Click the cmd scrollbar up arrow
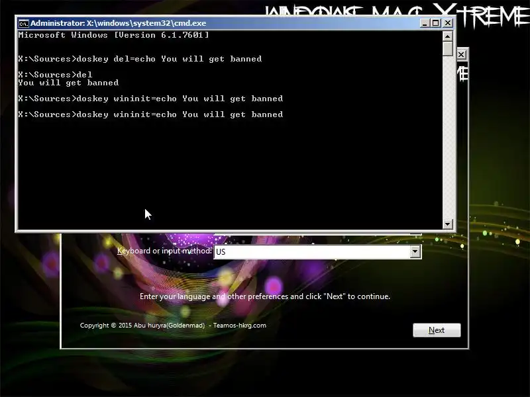This screenshot has height=397, width=530. pyautogui.click(x=448, y=36)
